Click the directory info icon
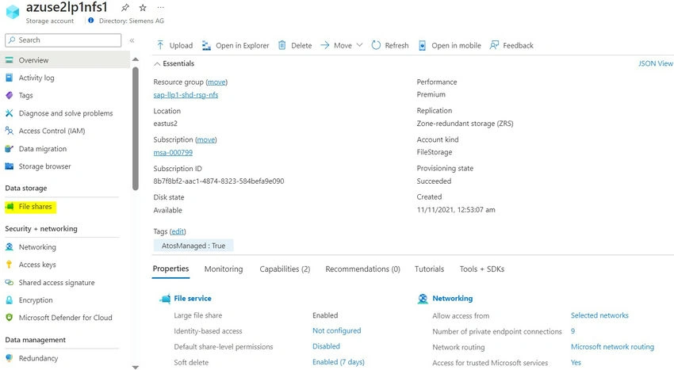 click(90, 20)
